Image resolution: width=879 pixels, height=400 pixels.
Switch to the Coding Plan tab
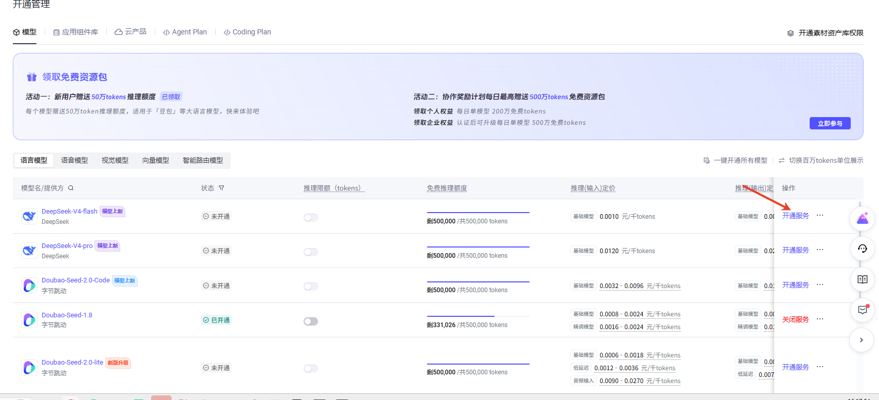click(x=248, y=32)
